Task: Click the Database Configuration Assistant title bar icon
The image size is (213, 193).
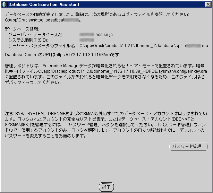Action: (4, 5)
